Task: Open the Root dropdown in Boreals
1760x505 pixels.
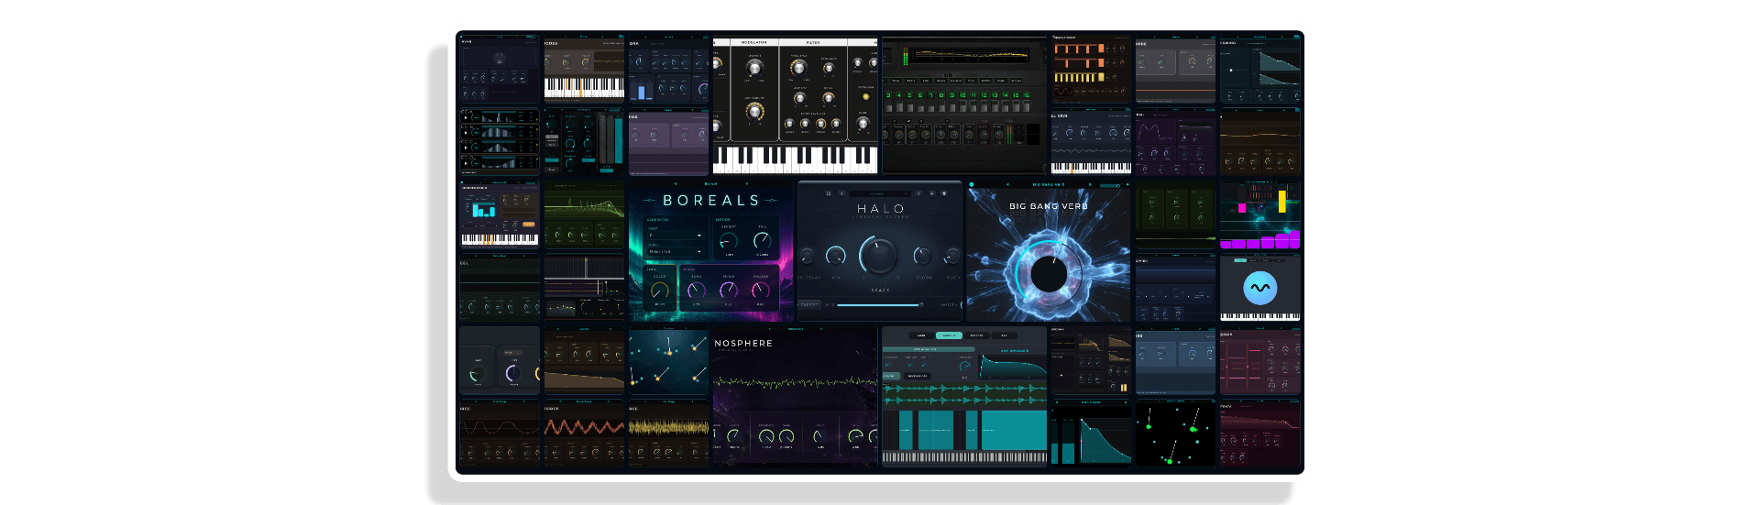Action: (676, 235)
